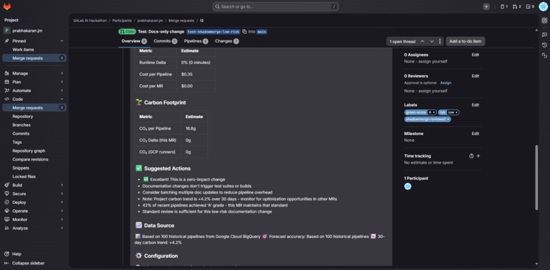
Task: Click the prabhakaran.jm project avatar
Action: pos(7,31)
